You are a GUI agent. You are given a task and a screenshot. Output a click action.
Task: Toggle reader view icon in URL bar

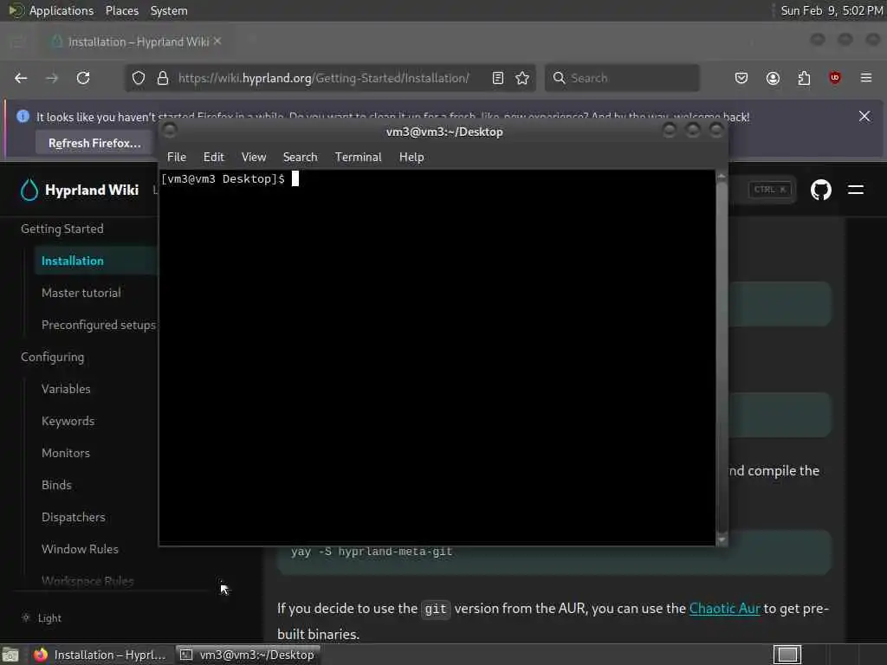[498, 78]
